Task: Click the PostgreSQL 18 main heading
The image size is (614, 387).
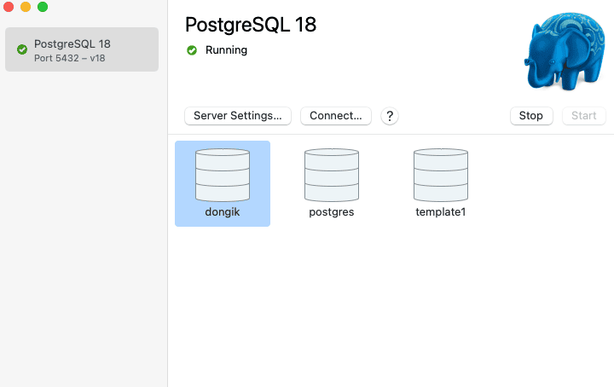Action: coord(251,25)
